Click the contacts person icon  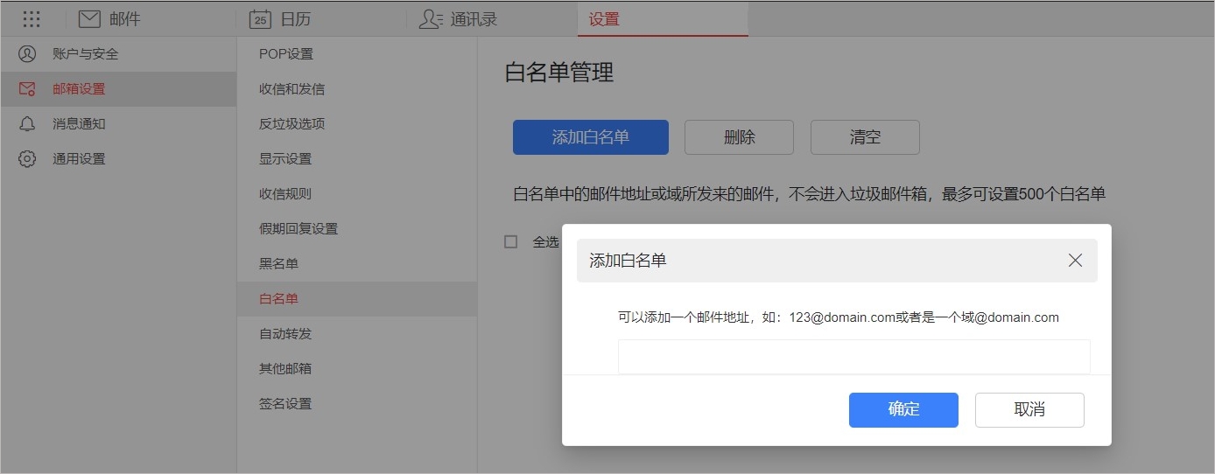click(431, 18)
